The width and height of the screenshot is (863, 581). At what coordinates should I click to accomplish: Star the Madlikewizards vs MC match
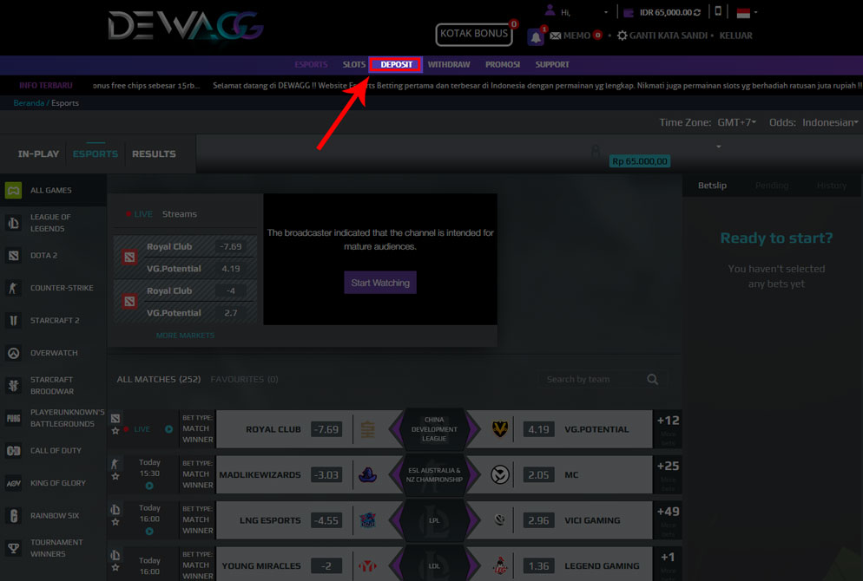(x=115, y=476)
